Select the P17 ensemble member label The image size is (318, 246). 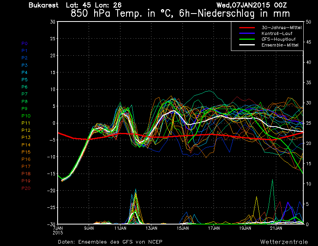point(25,166)
